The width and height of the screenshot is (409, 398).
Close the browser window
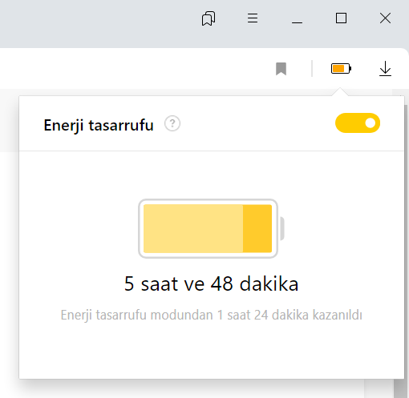[385, 18]
